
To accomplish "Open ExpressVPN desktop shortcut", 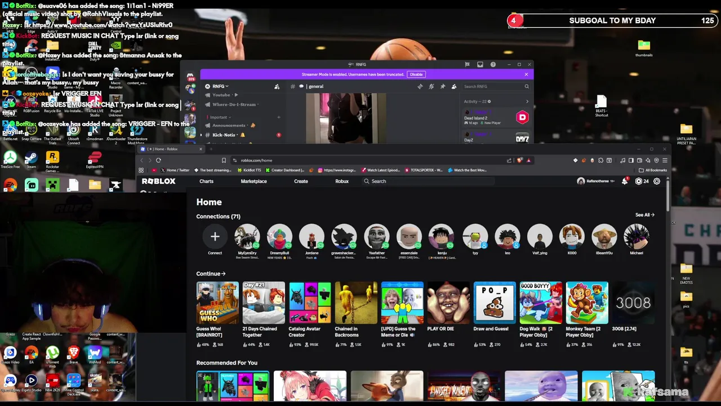I will [95, 160].
